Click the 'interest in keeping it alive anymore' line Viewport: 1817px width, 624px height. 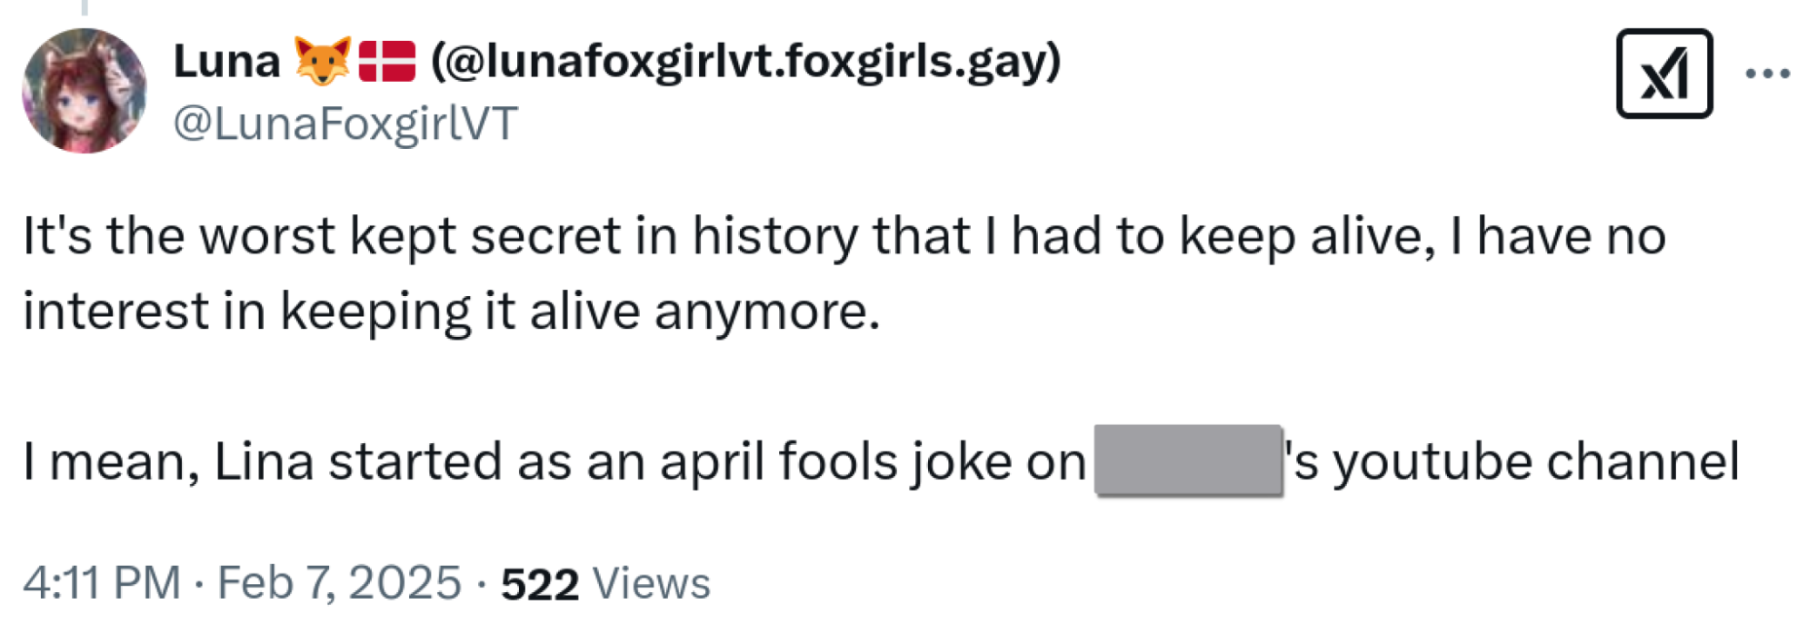(x=451, y=312)
